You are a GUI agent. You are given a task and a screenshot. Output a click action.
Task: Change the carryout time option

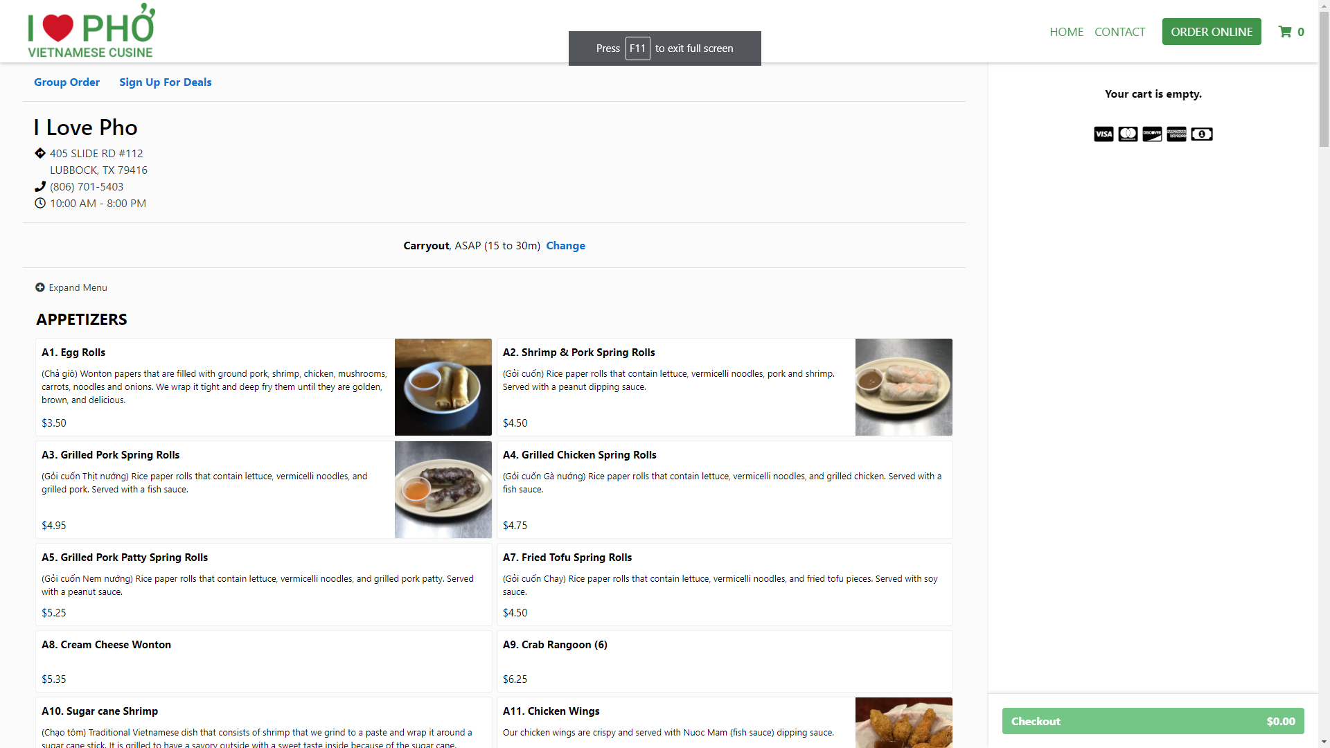565,246
